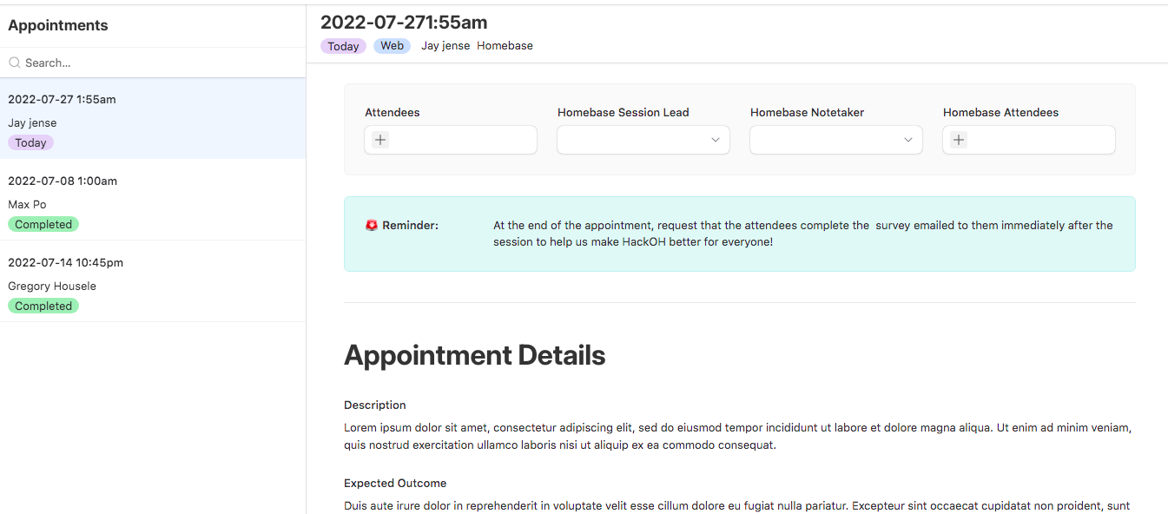Open the Homebase Notetaker combo box
Viewport: 1168px width, 514px height.
point(836,140)
